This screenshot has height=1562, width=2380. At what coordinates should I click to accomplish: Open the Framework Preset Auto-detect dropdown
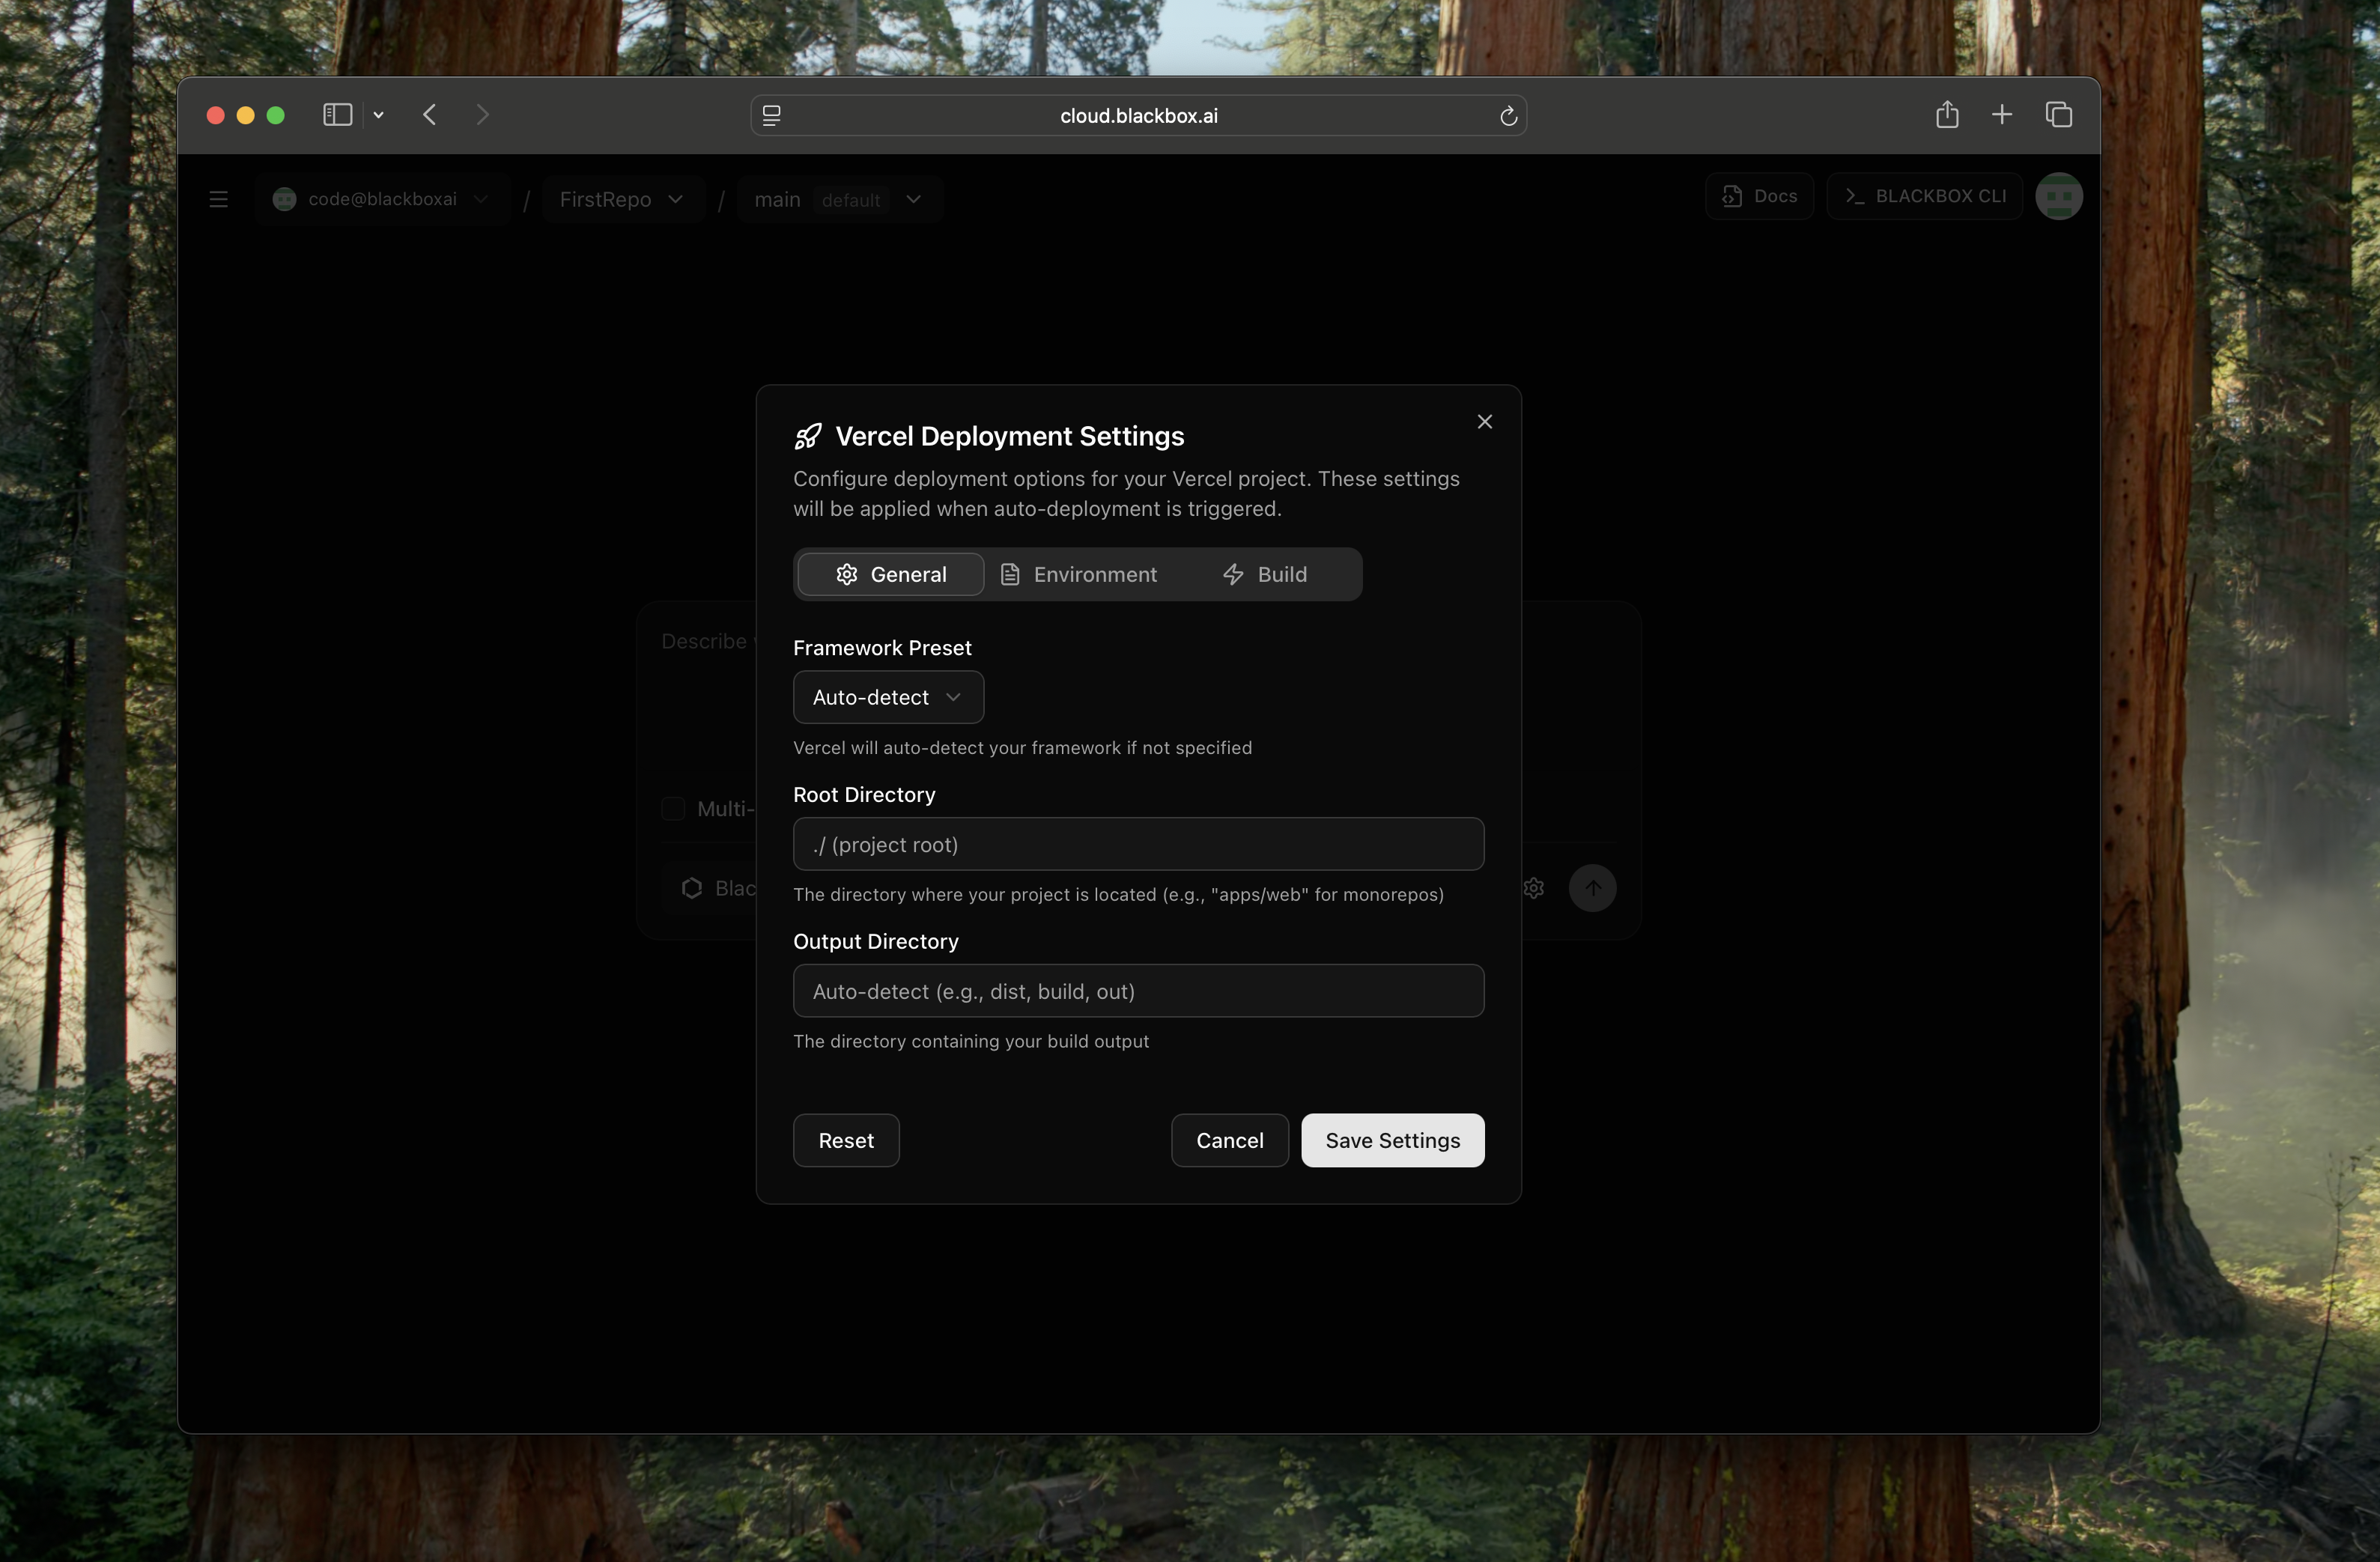(x=887, y=697)
